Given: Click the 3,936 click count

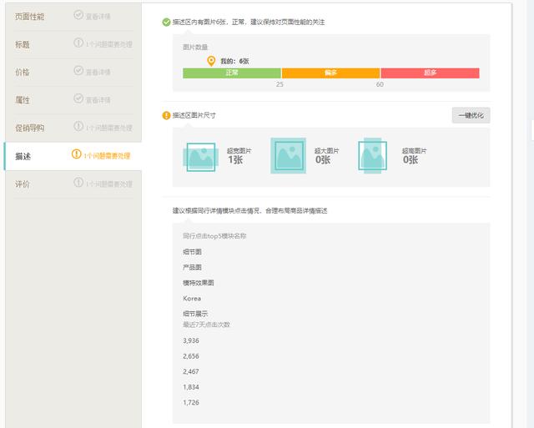Looking at the screenshot, I should 191,341.
